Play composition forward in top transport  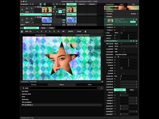point(60,4)
